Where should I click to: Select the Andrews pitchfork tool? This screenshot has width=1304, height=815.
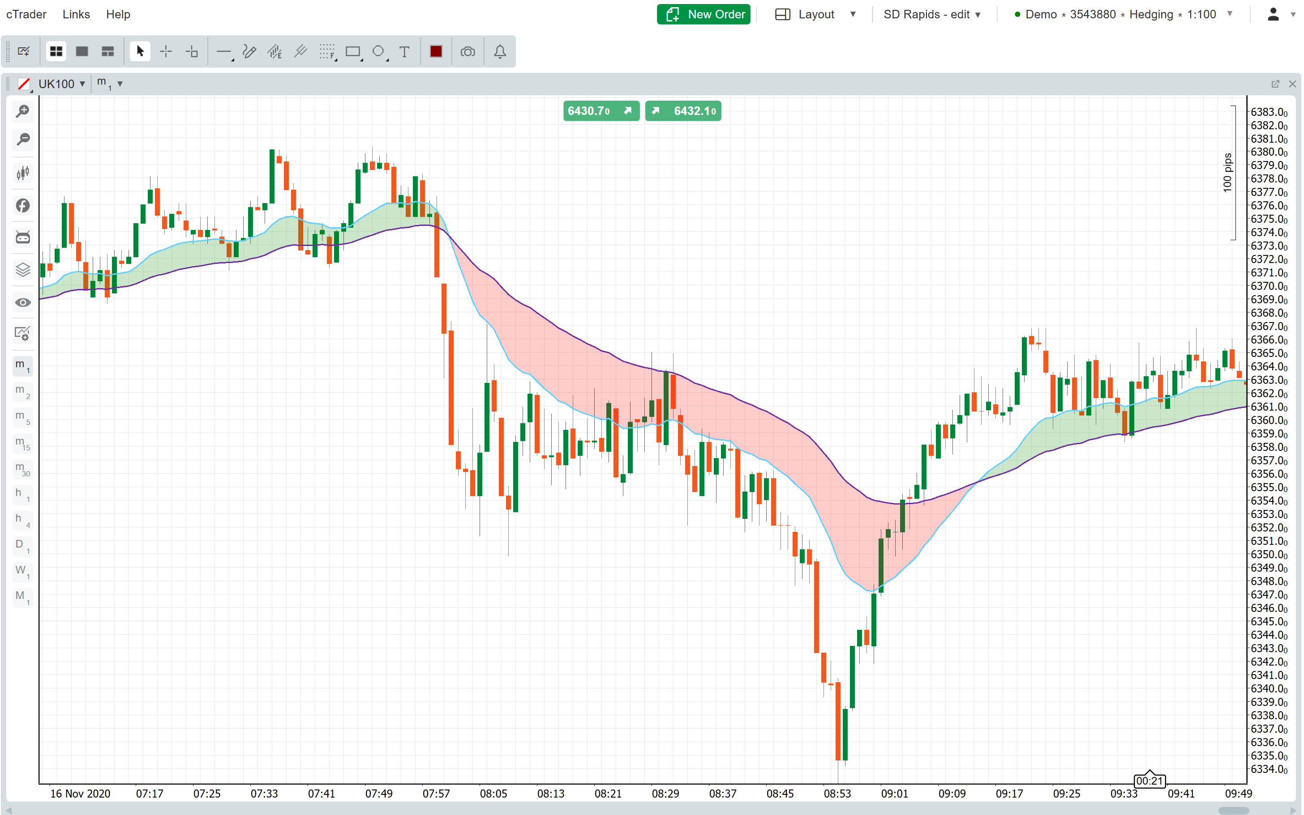click(x=275, y=52)
